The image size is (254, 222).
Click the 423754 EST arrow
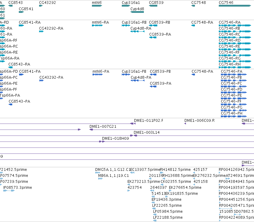click(x=129, y=191)
